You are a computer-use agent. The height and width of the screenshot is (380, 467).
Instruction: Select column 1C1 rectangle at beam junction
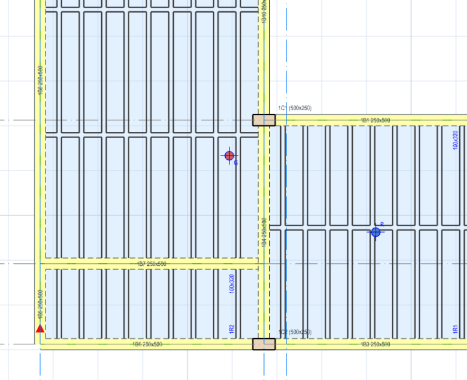tap(264, 120)
